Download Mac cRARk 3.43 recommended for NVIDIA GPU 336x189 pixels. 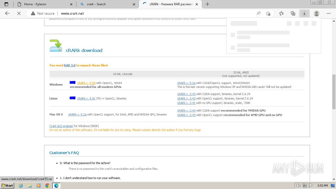(x=186, y=111)
